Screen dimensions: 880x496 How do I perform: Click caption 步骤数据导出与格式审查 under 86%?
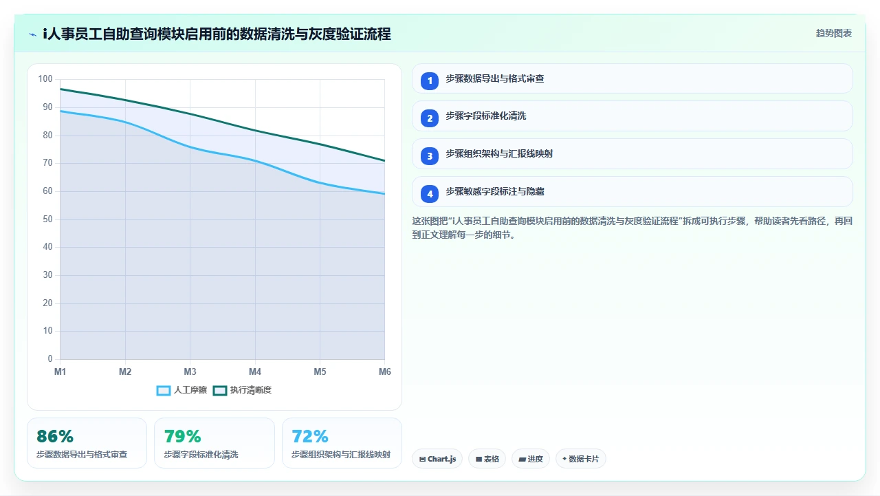click(x=82, y=455)
